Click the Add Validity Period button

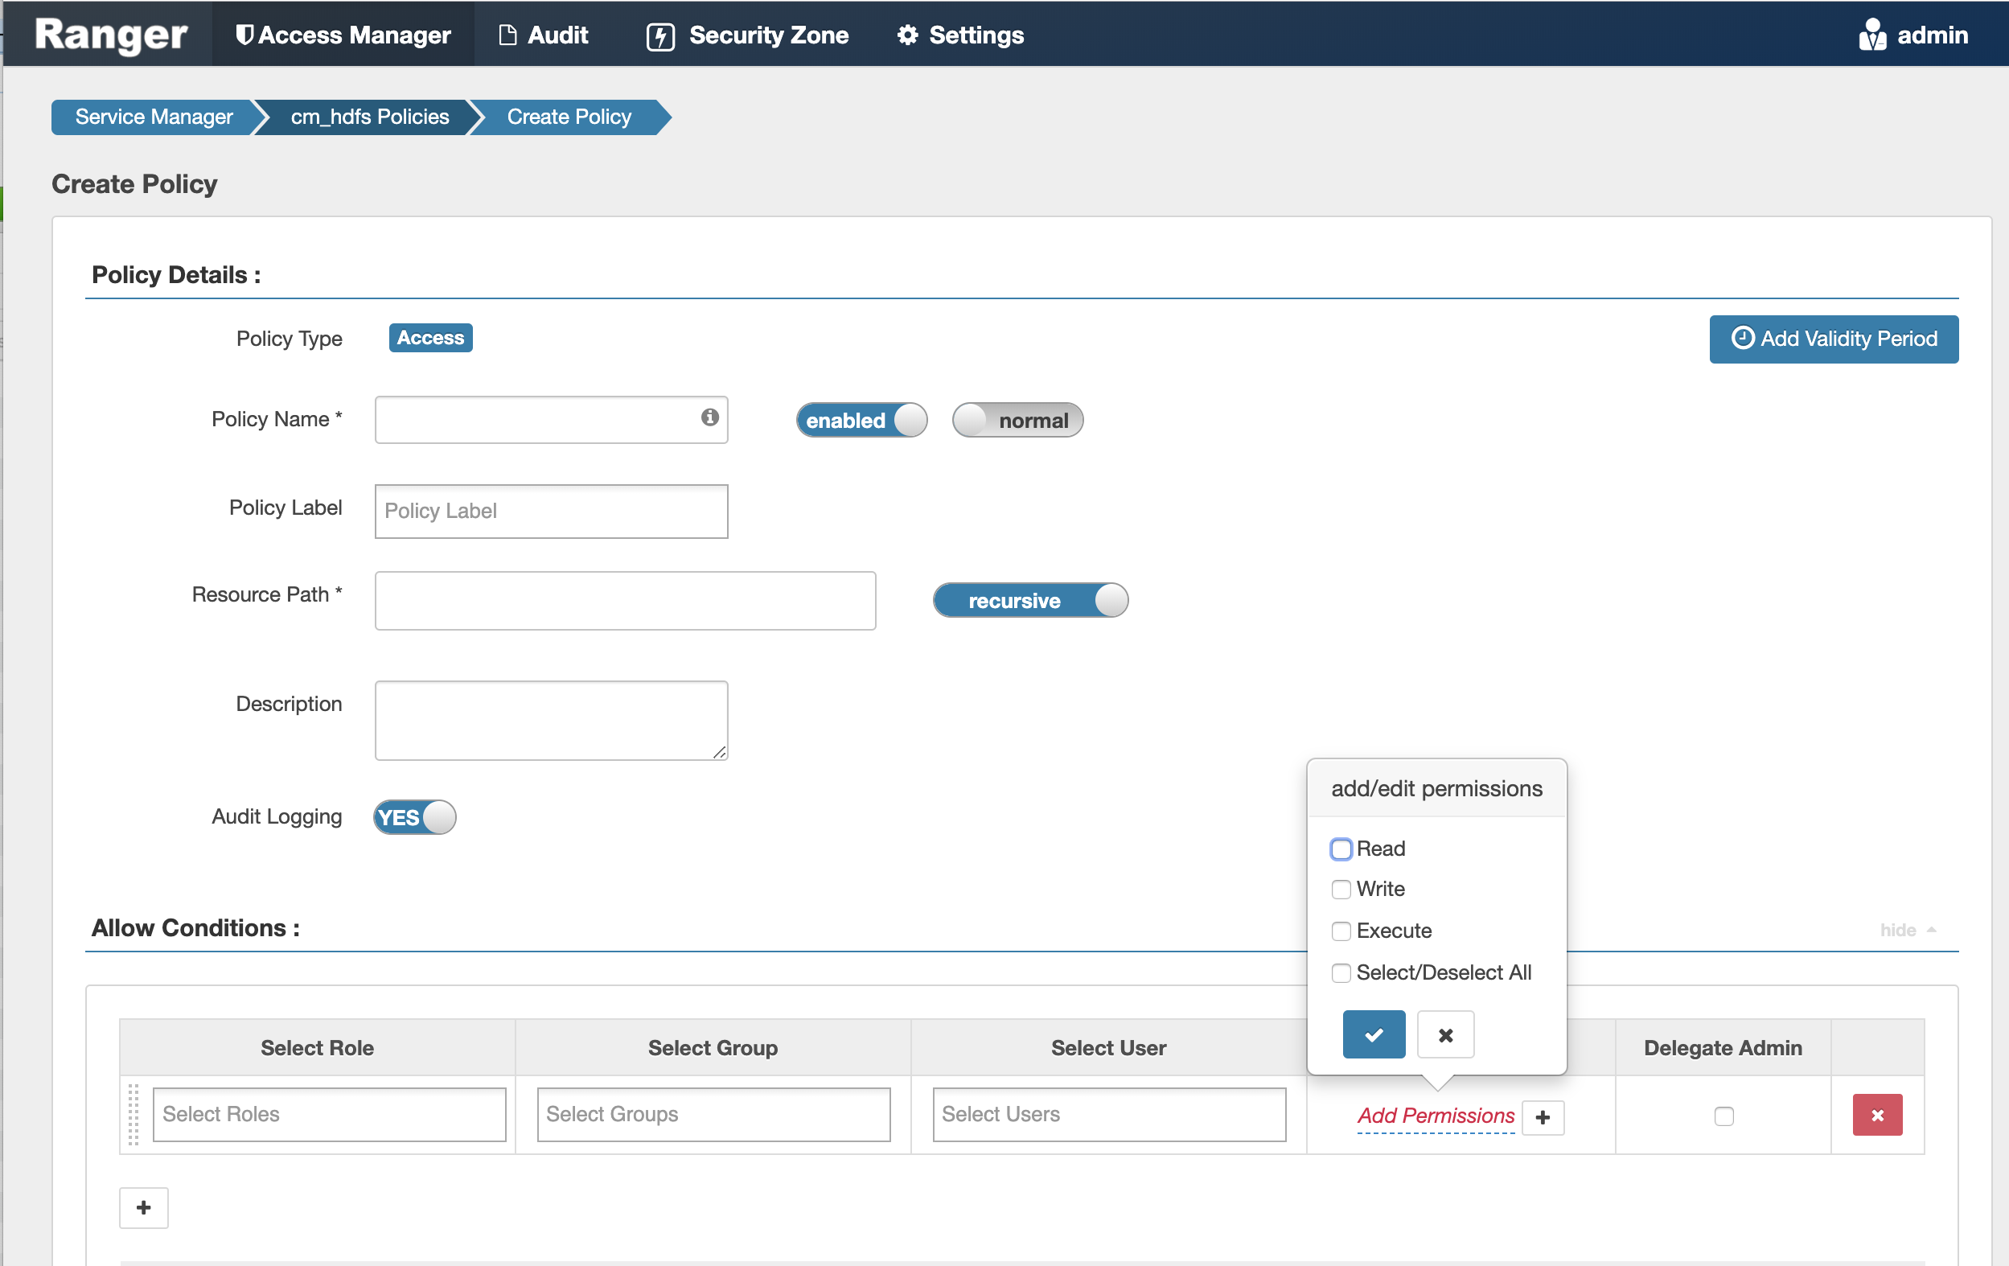(1833, 339)
